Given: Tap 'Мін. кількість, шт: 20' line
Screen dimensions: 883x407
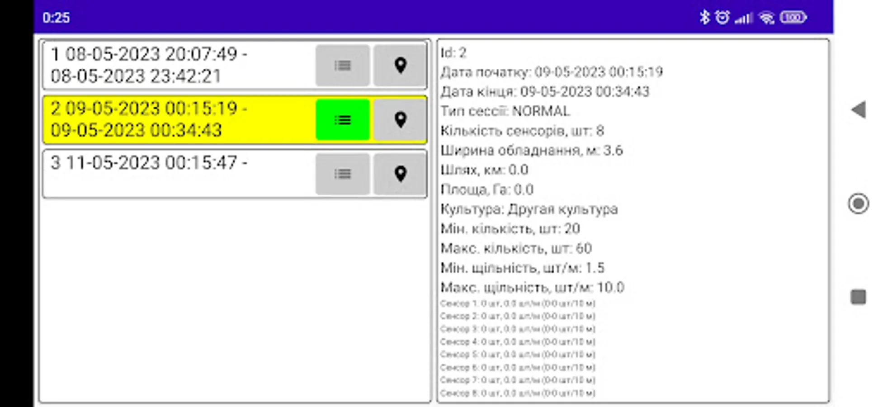Looking at the screenshot, I should click(x=510, y=229).
